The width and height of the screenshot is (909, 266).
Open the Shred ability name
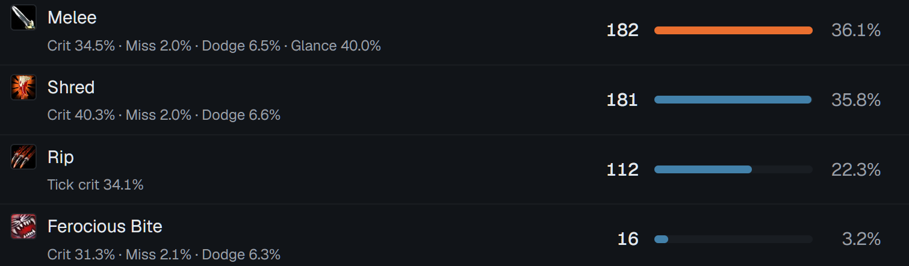71,87
